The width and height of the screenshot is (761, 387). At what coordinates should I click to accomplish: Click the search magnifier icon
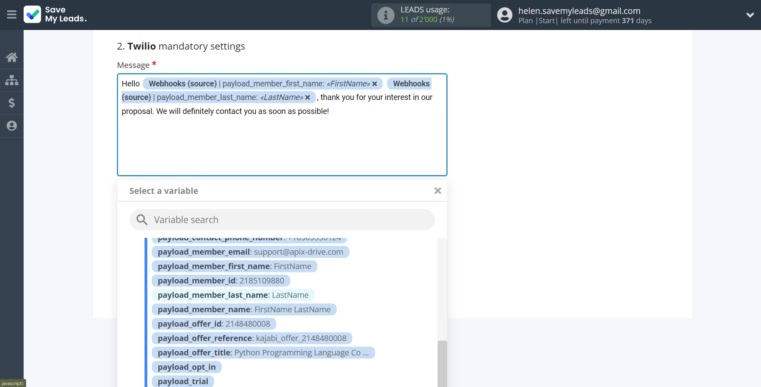pos(142,219)
